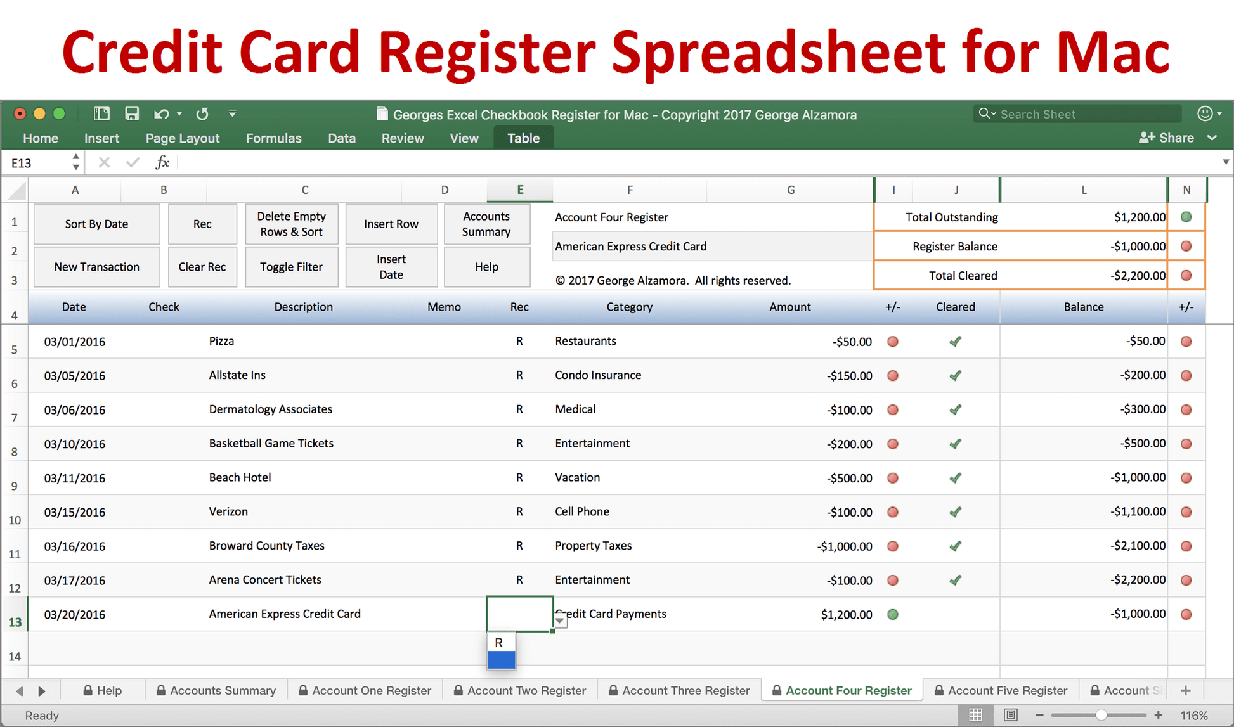1234x727 pixels.
Task: Open the Share dropdown chevron
Action: click(x=1213, y=138)
